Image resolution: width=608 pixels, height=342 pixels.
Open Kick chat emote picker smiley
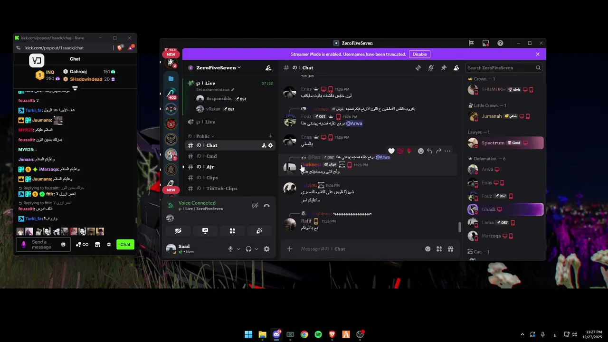pyautogui.click(x=63, y=245)
